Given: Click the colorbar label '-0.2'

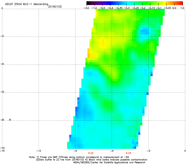Looking at the screenshot, I should click(143, 8).
